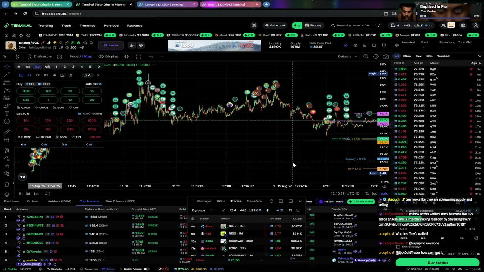
Task: Undo the last chart action
Action: [151, 56]
